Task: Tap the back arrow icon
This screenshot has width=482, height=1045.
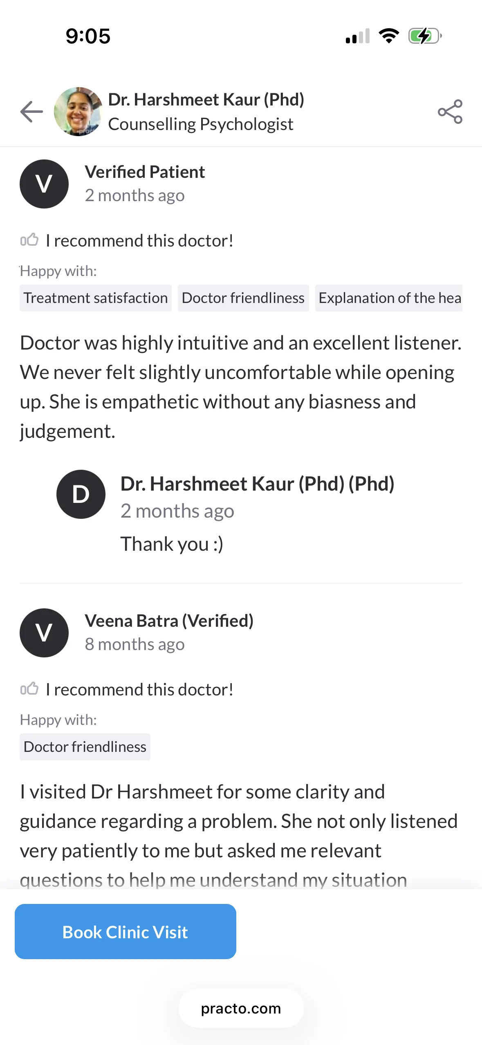Action: click(31, 112)
